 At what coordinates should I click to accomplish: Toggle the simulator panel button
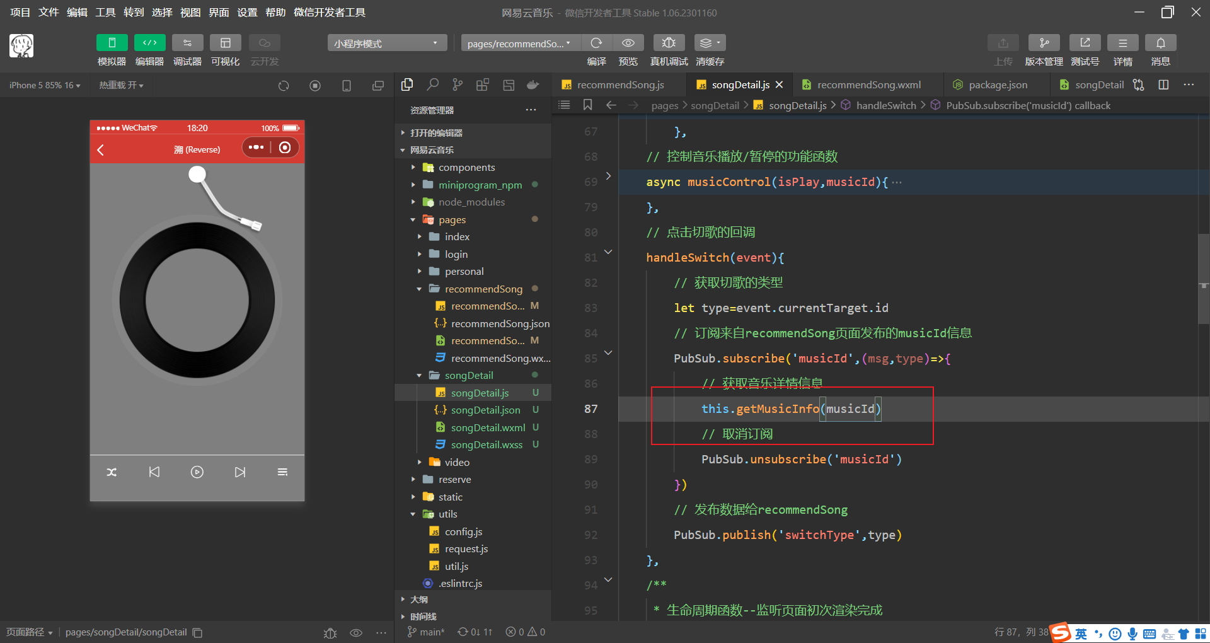pos(112,43)
